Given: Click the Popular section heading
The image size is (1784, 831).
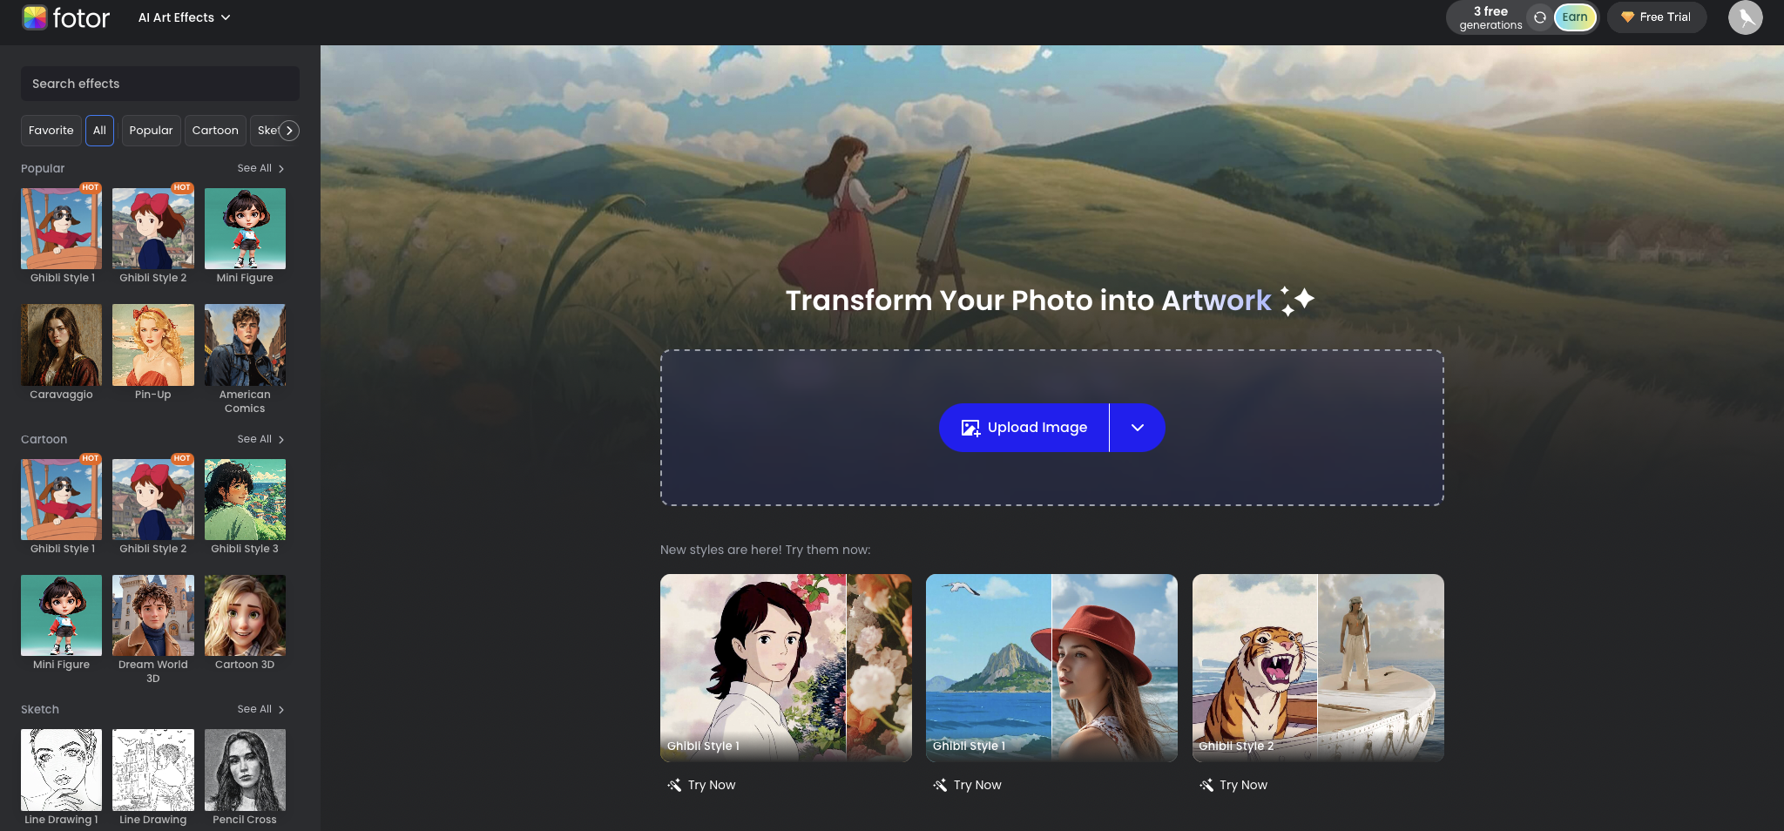Looking at the screenshot, I should tap(43, 168).
